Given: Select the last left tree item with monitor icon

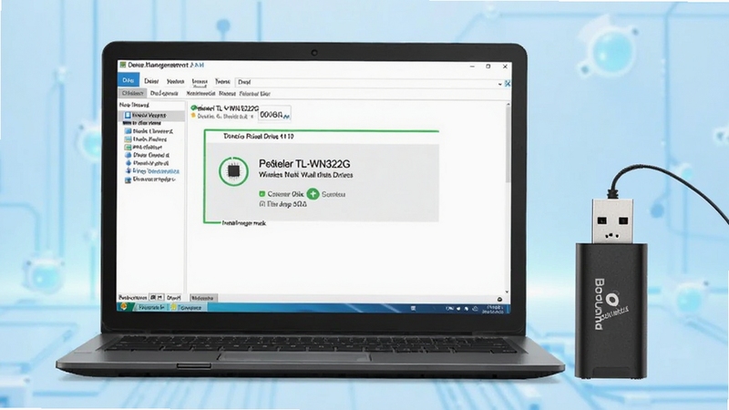Looking at the screenshot, I should (x=151, y=179).
